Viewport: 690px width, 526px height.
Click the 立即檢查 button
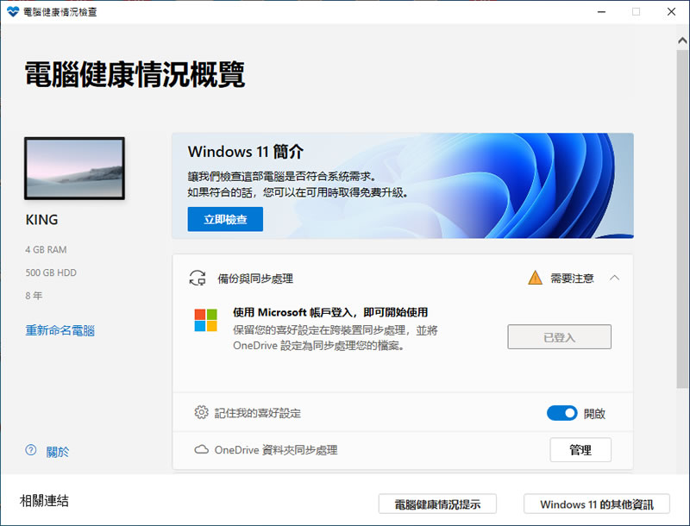pos(225,219)
